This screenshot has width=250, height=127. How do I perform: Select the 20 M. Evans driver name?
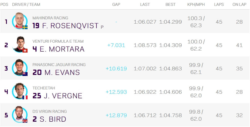pyautogui.click(x=56, y=72)
